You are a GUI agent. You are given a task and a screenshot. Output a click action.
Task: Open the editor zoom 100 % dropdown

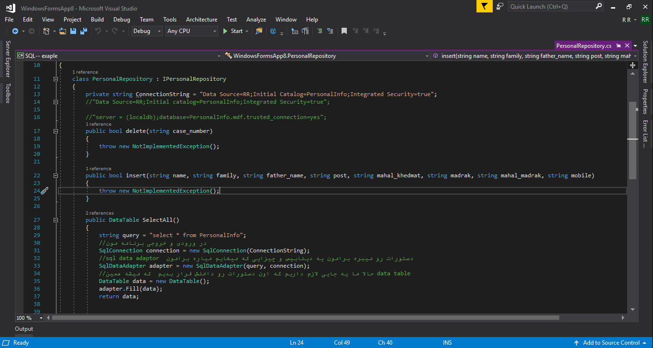coord(41,318)
